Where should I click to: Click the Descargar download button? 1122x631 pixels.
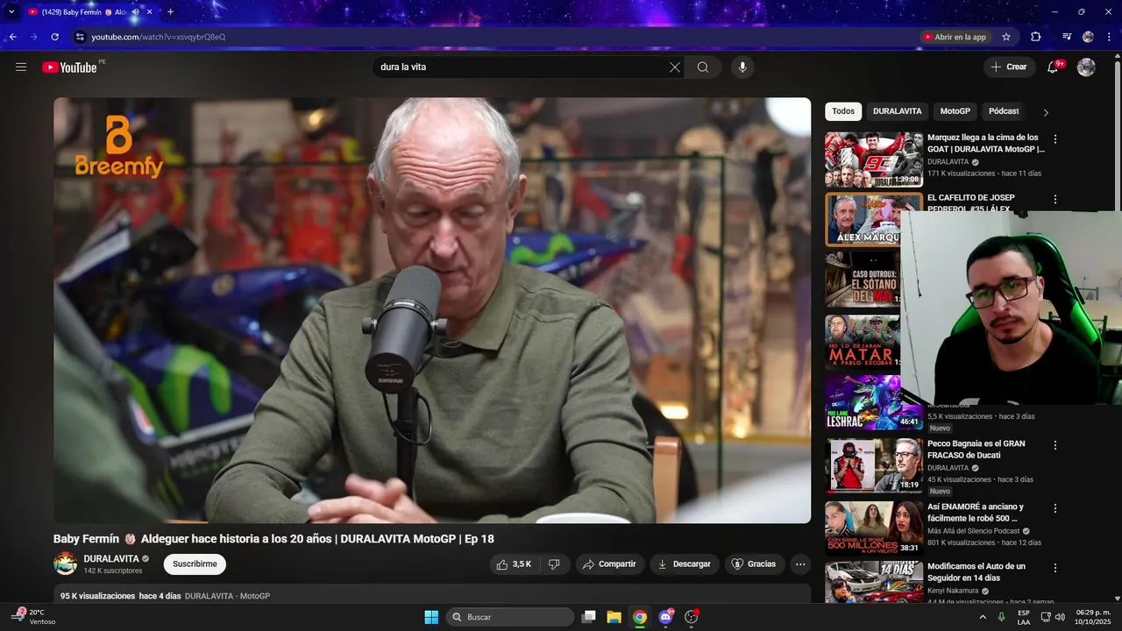(685, 564)
